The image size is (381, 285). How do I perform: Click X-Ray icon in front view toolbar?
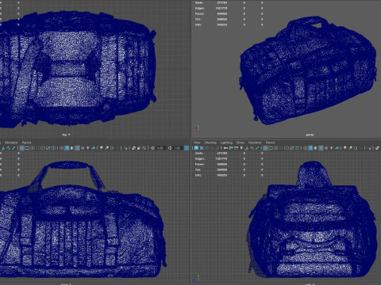[x=133, y=148]
